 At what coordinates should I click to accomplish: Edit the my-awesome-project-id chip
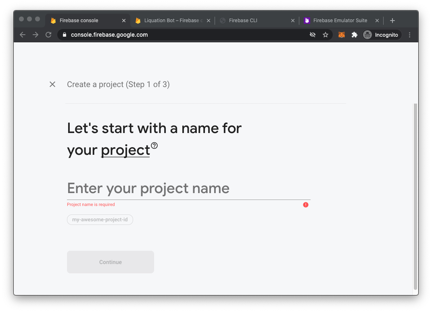(100, 220)
